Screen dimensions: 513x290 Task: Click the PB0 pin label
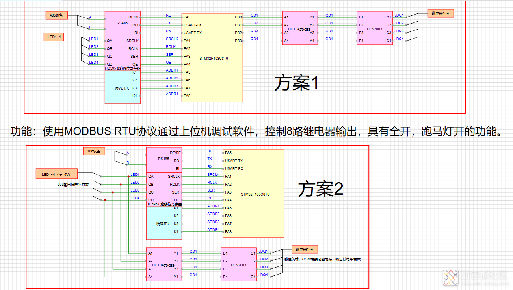tap(238, 17)
